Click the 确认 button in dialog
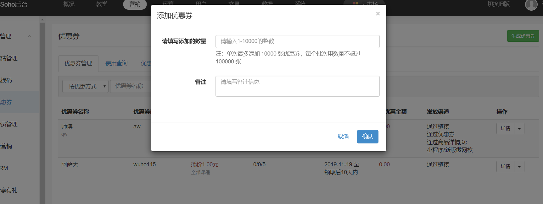Image resolution: width=543 pixels, height=204 pixels. (367, 137)
